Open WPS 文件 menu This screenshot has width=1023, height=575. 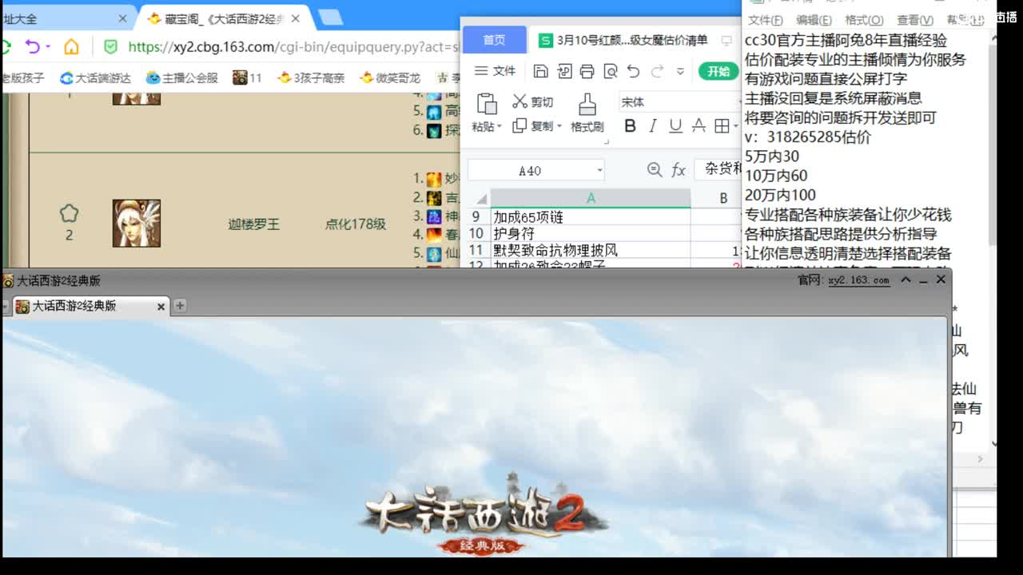[496, 71]
